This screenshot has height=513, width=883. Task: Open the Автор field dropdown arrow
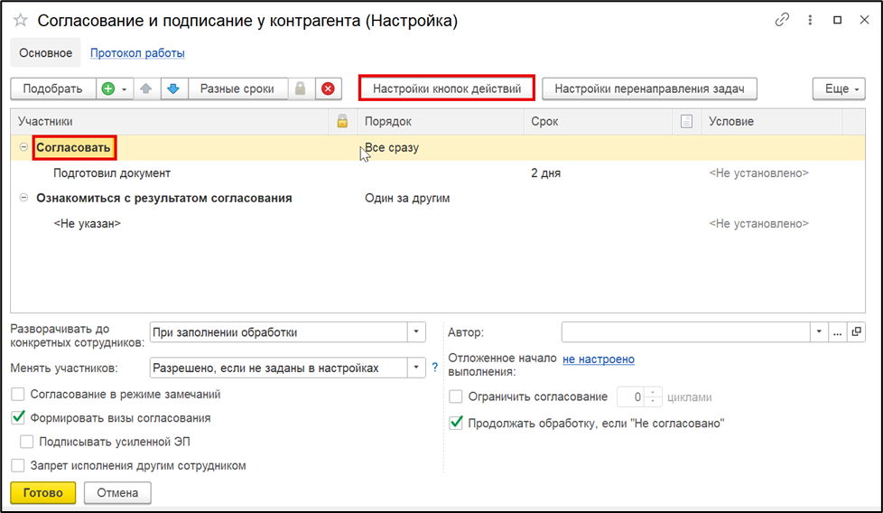tap(819, 332)
